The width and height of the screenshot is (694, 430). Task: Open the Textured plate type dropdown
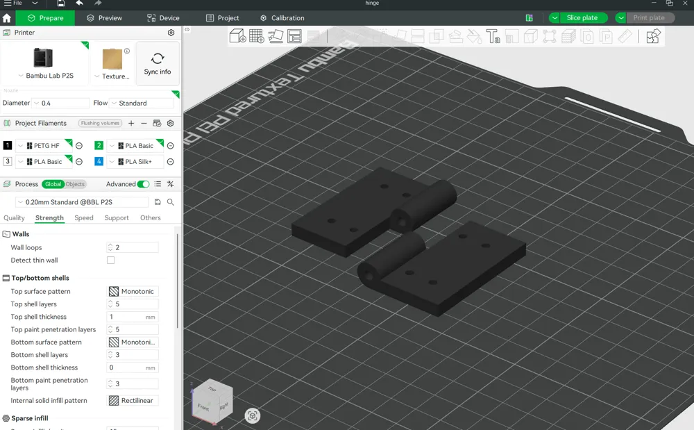click(112, 76)
